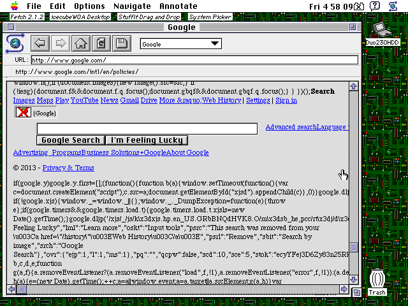Click the menu bar clock
Image resolution: width=408 pixels, height=306 pixels.
click(x=331, y=6)
